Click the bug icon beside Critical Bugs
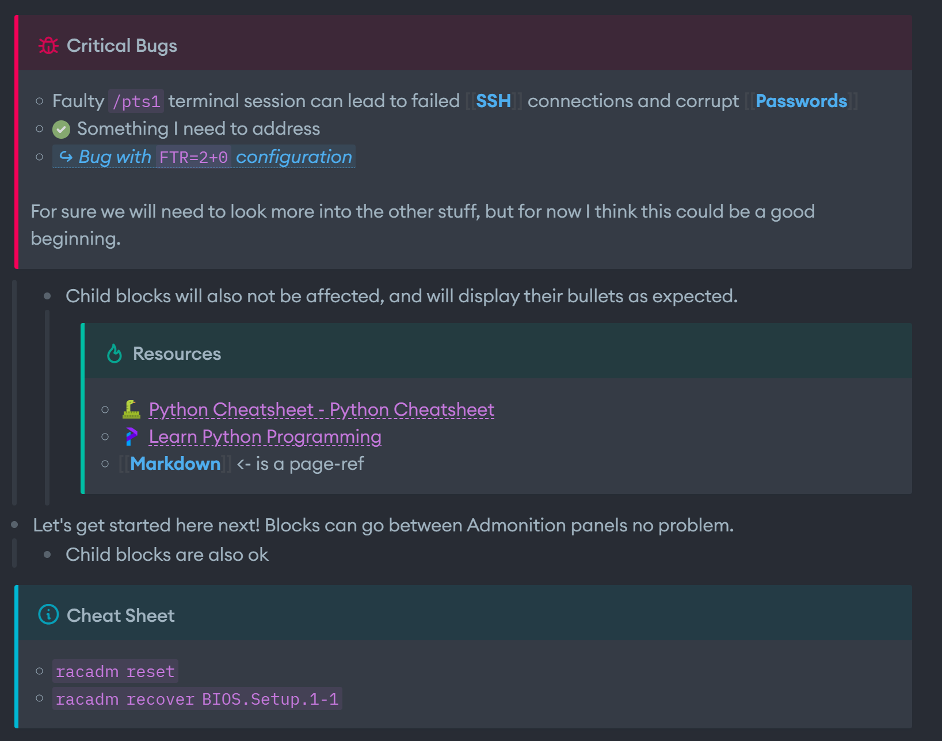Screen dimensions: 942x741 [48, 45]
